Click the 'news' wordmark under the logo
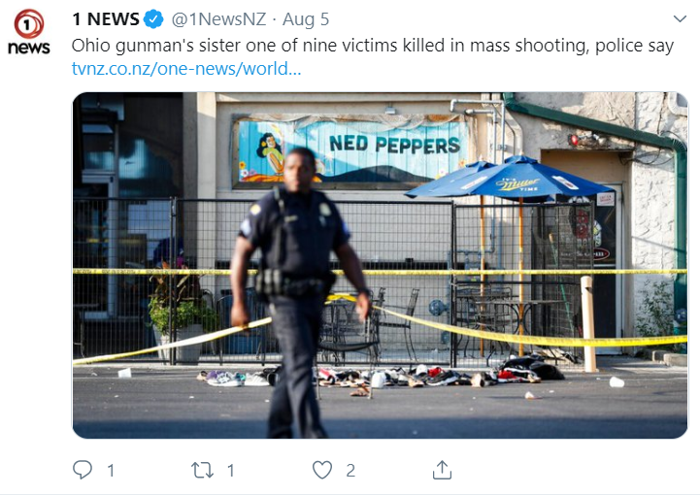This screenshot has width=700, height=495. coord(29,48)
